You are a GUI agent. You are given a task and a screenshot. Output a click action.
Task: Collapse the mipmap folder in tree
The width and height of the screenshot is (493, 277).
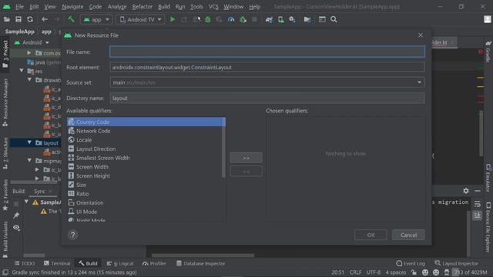click(x=29, y=161)
